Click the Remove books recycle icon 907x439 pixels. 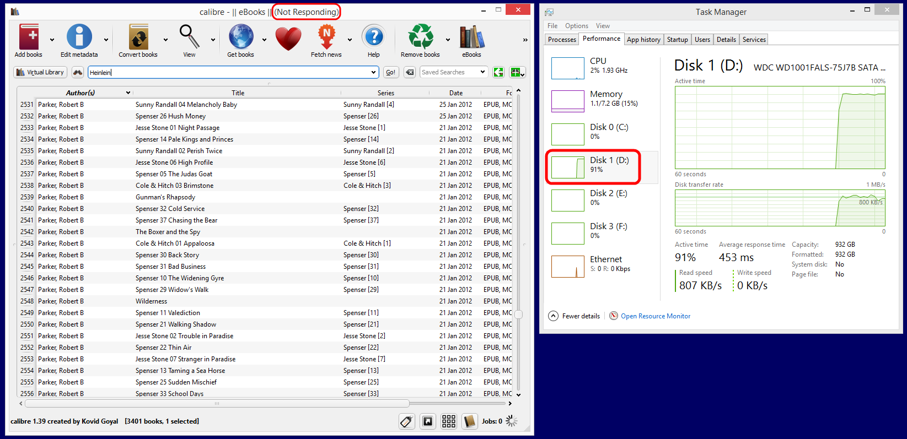point(421,37)
